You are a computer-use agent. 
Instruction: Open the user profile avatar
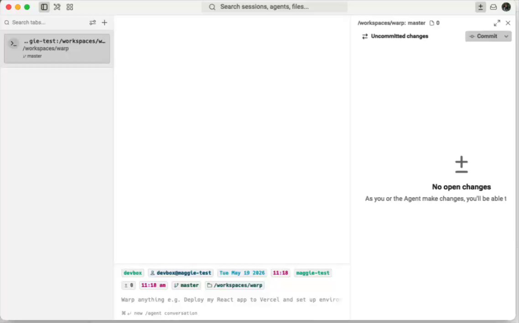click(506, 7)
